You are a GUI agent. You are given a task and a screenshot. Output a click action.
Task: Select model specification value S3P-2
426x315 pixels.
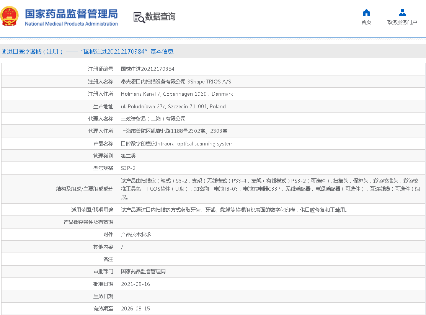128,168
